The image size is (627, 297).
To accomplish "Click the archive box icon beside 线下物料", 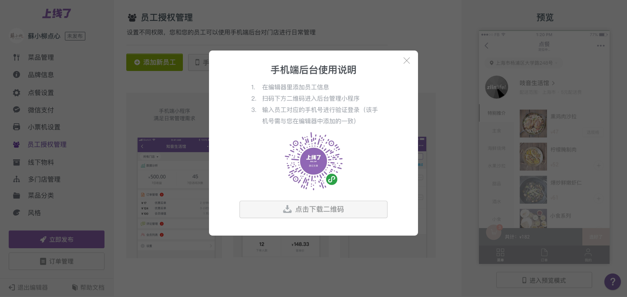I will pyautogui.click(x=17, y=162).
